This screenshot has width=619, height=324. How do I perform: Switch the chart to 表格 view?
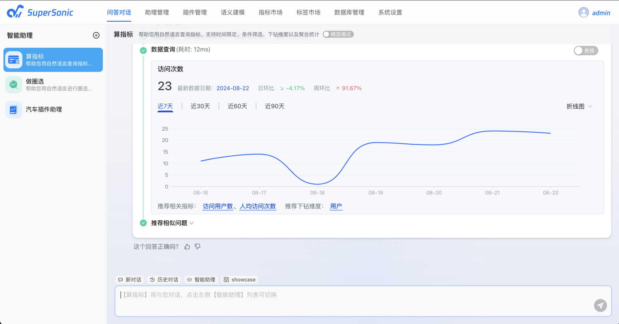click(585, 50)
